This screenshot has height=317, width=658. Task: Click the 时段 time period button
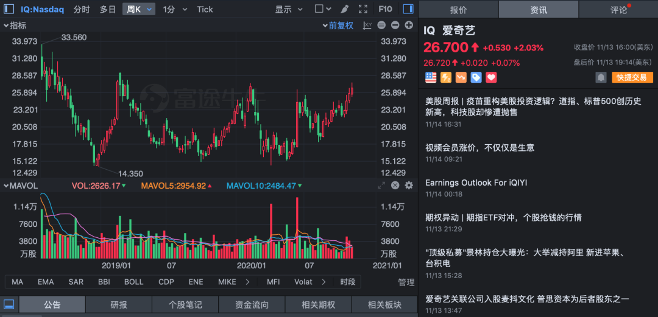[x=348, y=282]
